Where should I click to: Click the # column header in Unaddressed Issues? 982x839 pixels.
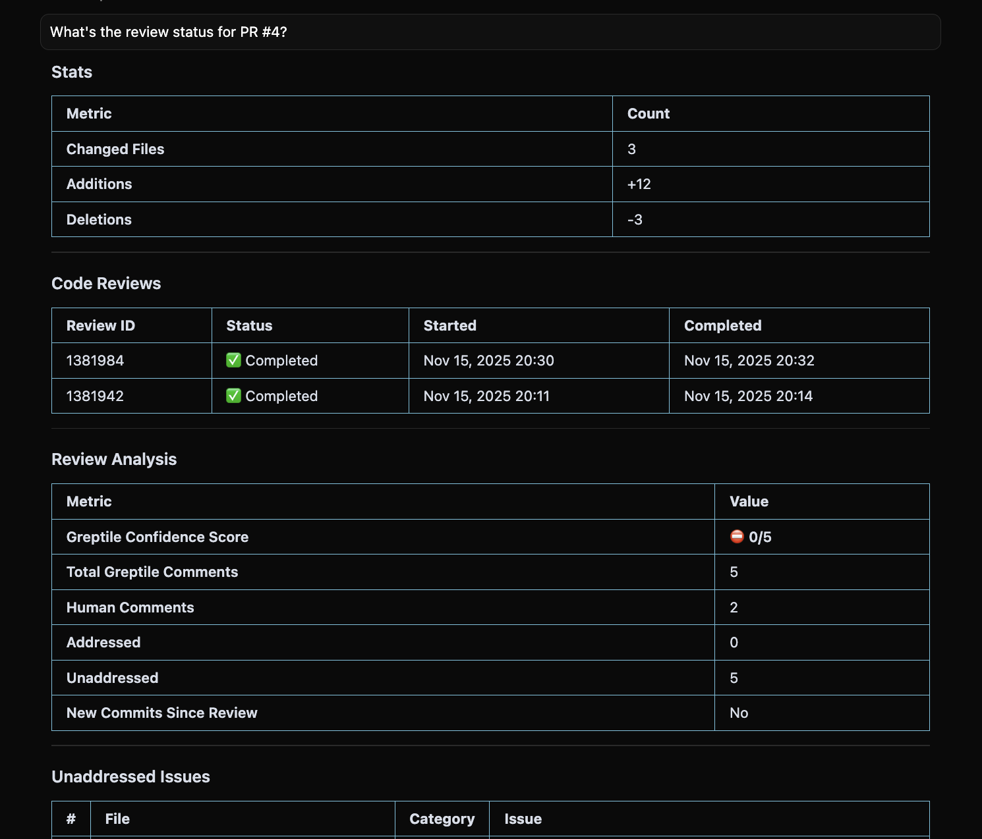(x=71, y=819)
